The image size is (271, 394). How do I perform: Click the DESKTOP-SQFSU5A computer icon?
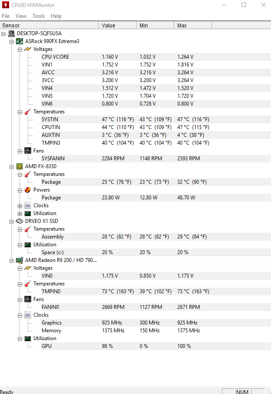coord(11,33)
